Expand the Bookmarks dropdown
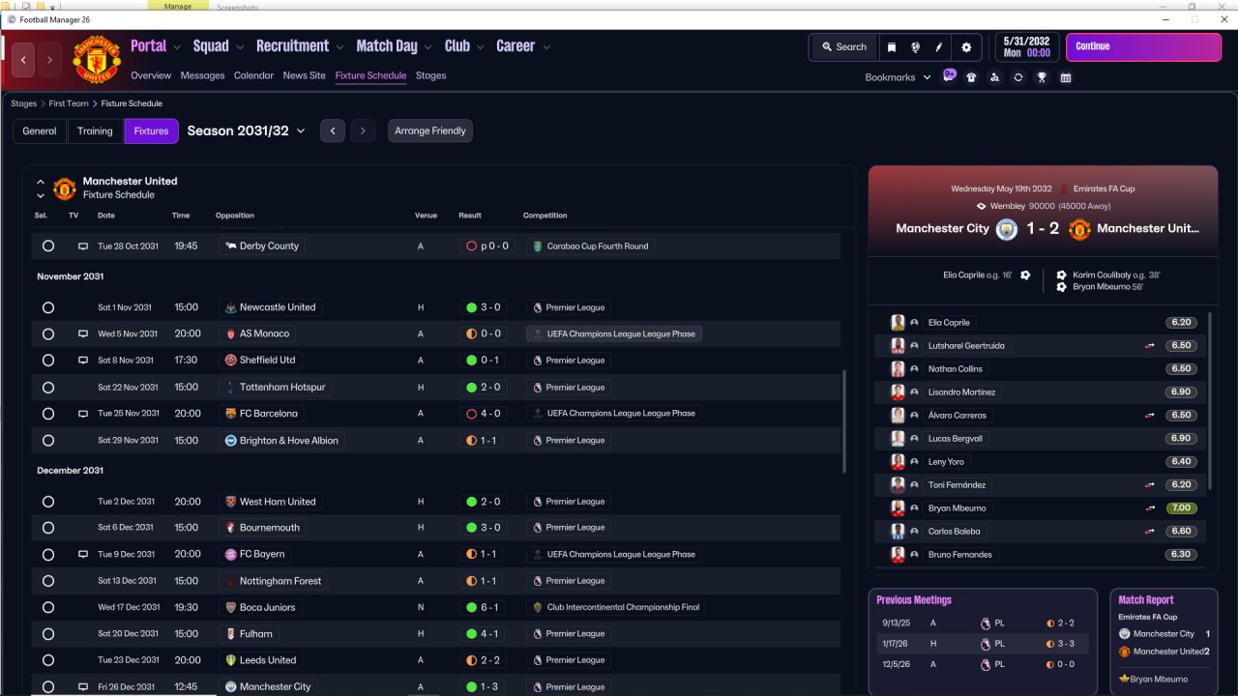1238x696 pixels. coord(899,77)
